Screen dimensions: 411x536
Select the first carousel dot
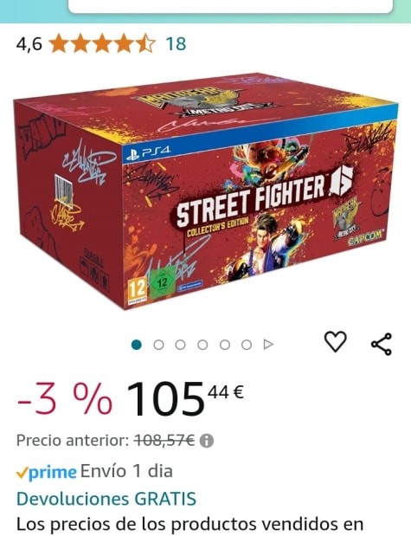(137, 345)
